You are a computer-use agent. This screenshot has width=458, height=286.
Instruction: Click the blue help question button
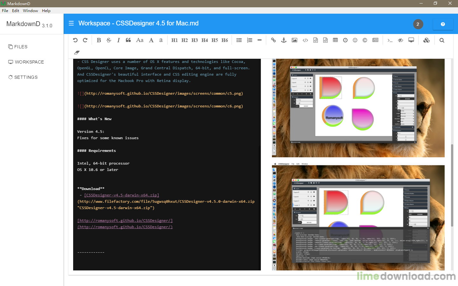pyautogui.click(x=443, y=24)
